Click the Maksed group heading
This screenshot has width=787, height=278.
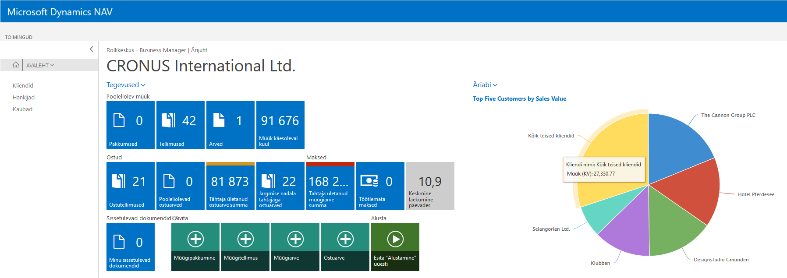tap(316, 158)
